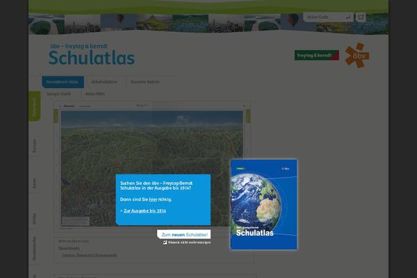Screen dimensions: 417x278
Task: Click the left arrow in map toolbar
Action: (x=60, y=106)
